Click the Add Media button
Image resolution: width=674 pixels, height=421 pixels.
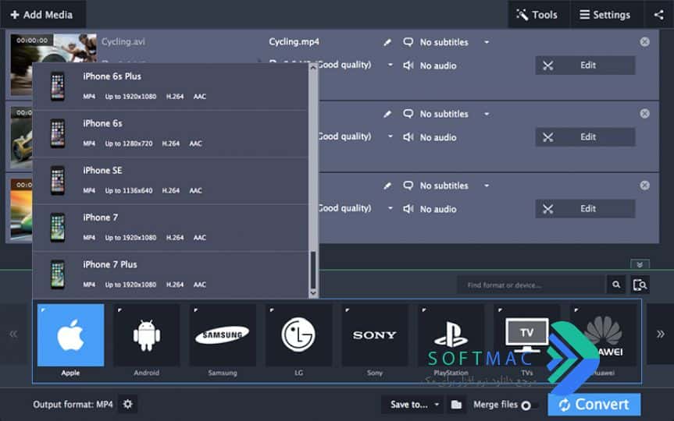coord(41,14)
